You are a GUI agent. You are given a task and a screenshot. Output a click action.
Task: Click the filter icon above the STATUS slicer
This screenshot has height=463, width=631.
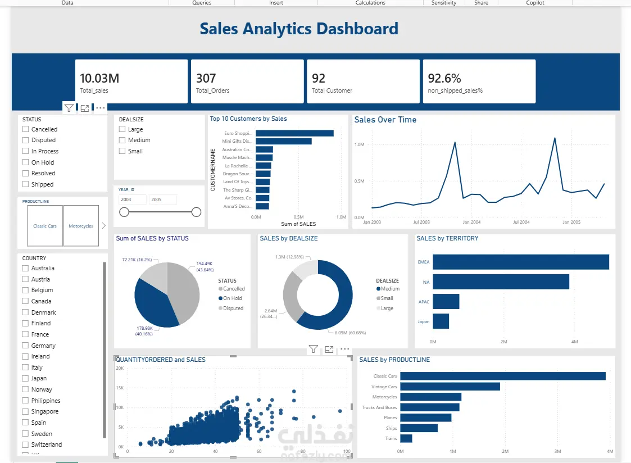point(69,108)
